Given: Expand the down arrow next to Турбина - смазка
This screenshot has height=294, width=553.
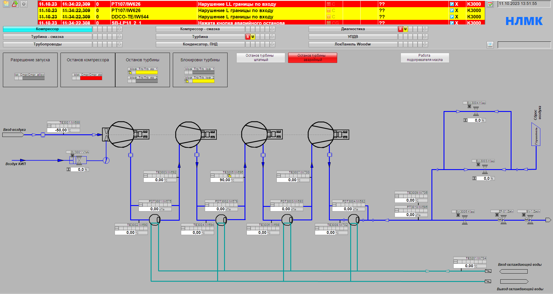Looking at the screenshot, I should 120,37.
